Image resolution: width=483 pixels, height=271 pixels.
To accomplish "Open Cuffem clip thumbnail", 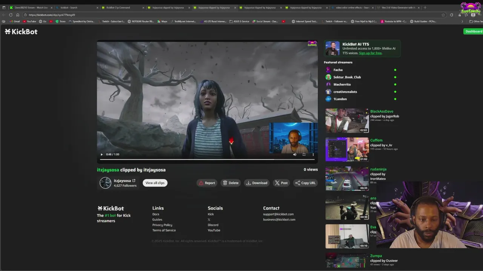I will tap(347, 149).
